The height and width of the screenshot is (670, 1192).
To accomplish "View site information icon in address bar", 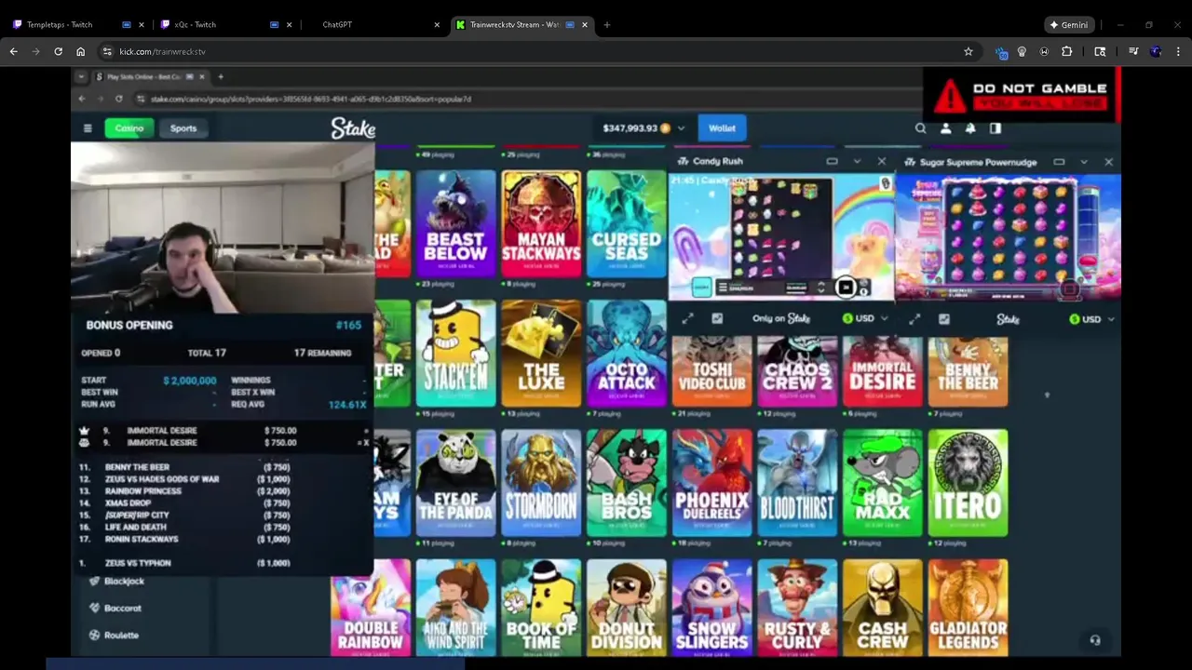I will click(107, 51).
